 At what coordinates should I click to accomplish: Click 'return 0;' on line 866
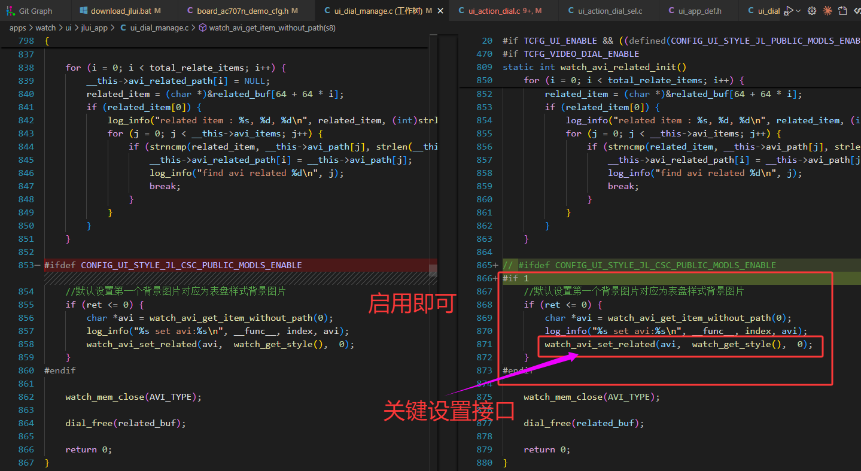point(89,449)
